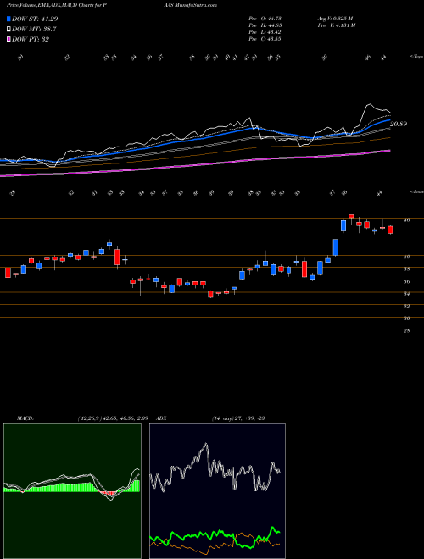Click the MunafaSutra.com title text
This screenshot has width=424, height=559.
[x=194, y=5]
